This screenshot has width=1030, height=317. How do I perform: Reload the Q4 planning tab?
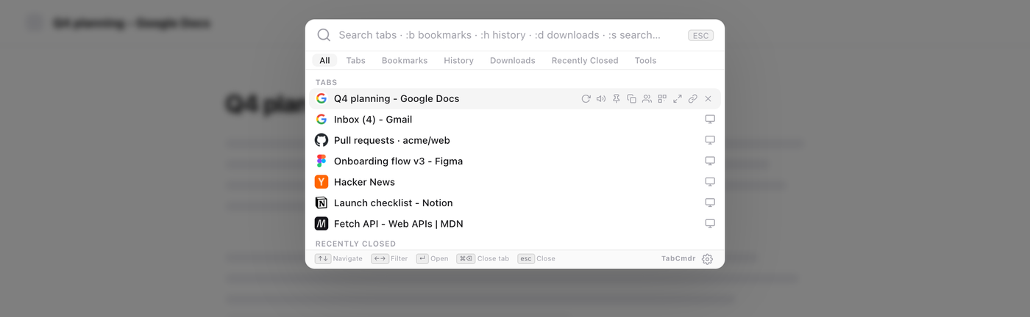point(586,98)
